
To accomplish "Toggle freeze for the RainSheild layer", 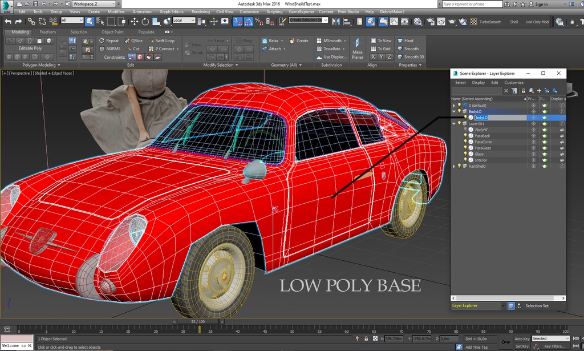I will pos(533,166).
